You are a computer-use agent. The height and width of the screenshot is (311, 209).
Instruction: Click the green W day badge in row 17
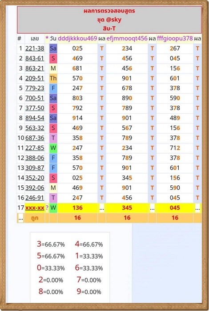click(x=53, y=207)
